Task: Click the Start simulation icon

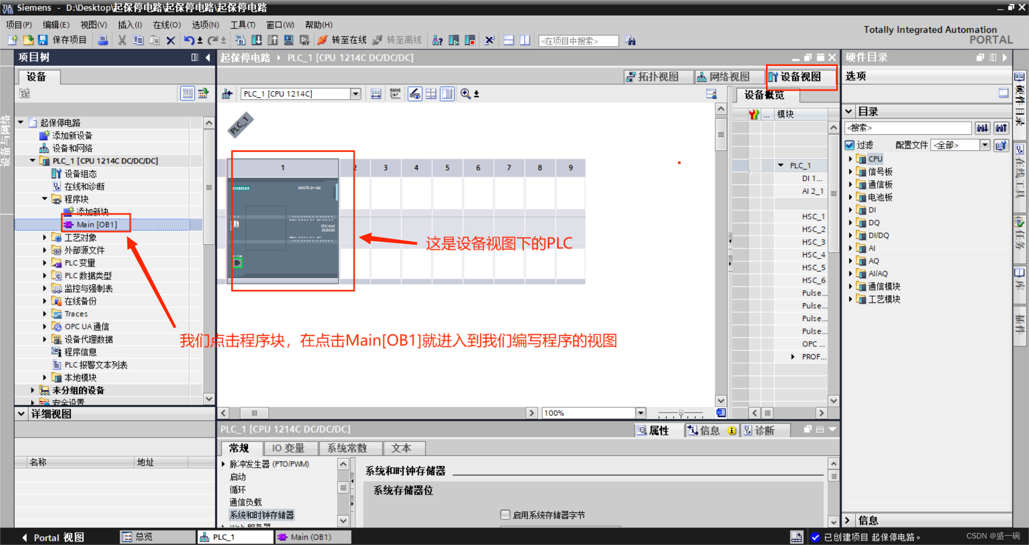Action: [289, 40]
